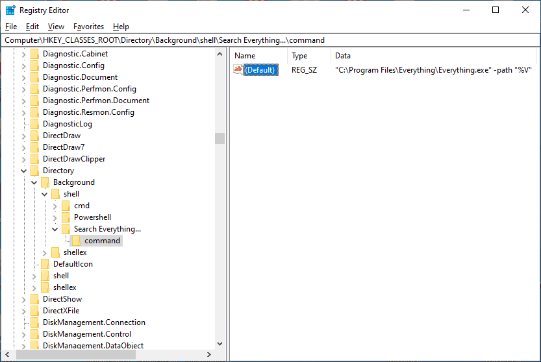Select the DiskManagement.DataObject key label
Viewport: 541px width, 362px height.
(x=93, y=345)
